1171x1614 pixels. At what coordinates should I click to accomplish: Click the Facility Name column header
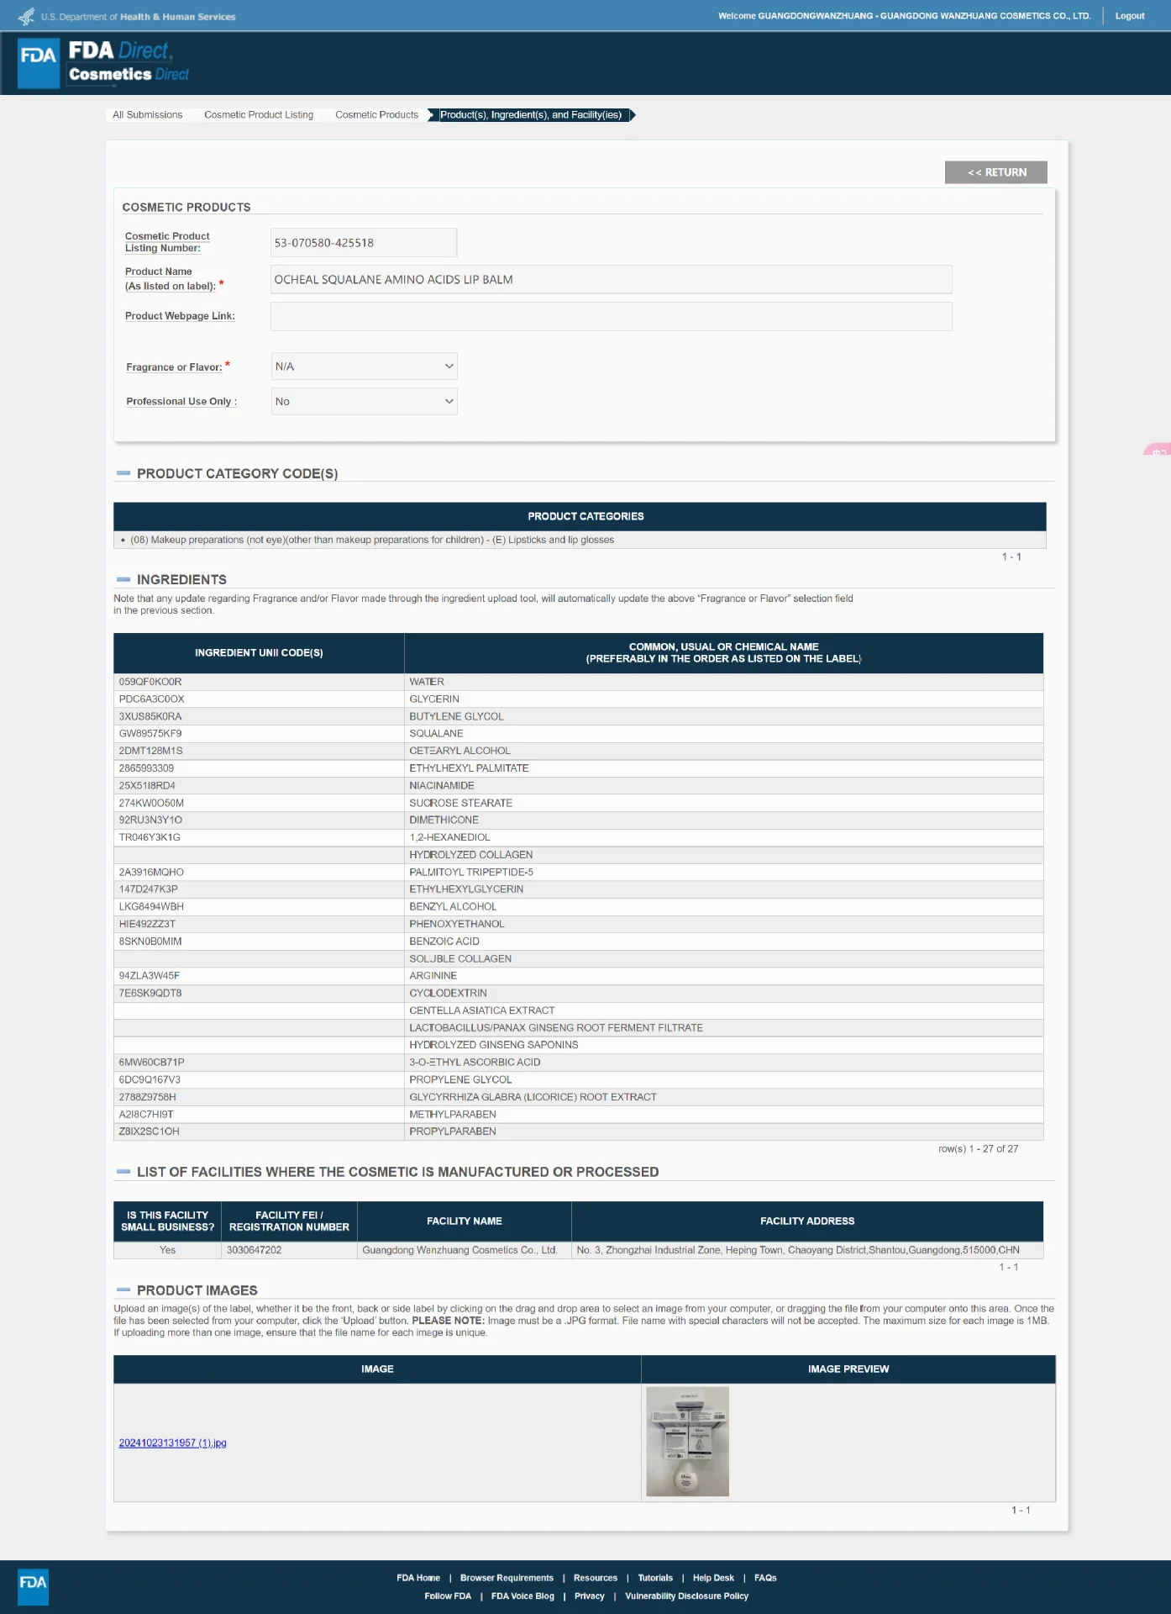point(465,1221)
